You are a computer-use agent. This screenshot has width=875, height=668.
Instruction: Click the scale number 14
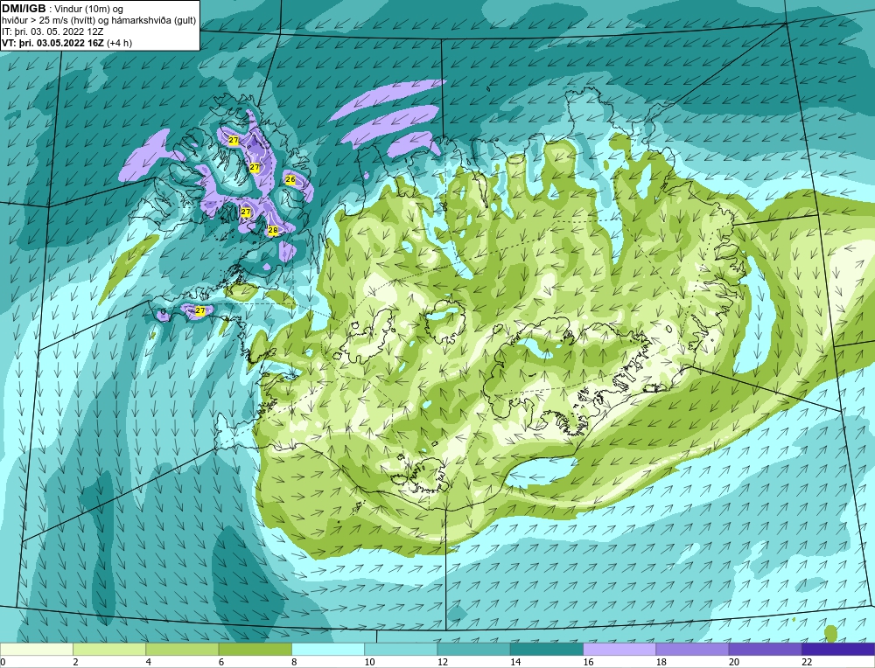click(514, 662)
